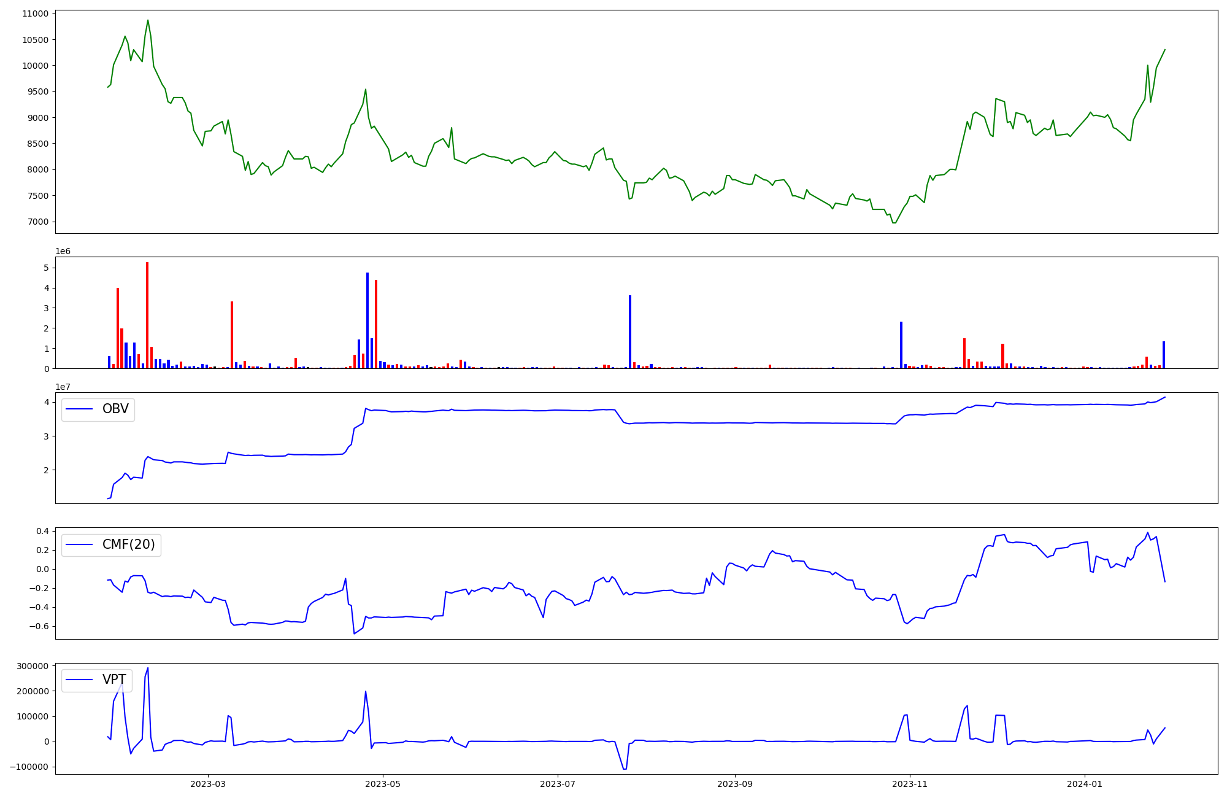
Task: Click the 300000 tick on VPT axis
Action: click(33, 666)
